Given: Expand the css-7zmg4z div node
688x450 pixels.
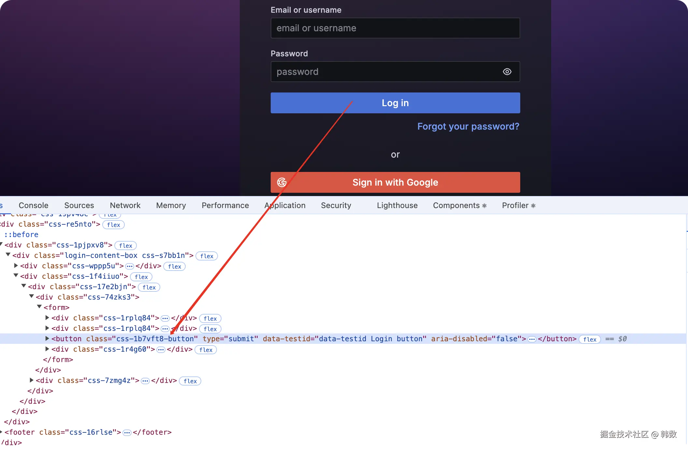Looking at the screenshot, I should point(32,380).
